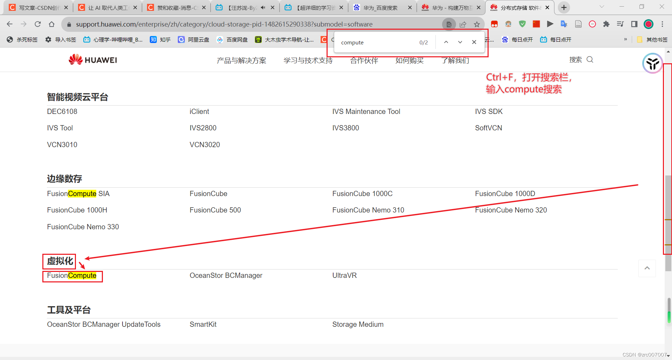Open the IVS Maintenance Tool link
The height and width of the screenshot is (360, 672).
click(x=366, y=111)
